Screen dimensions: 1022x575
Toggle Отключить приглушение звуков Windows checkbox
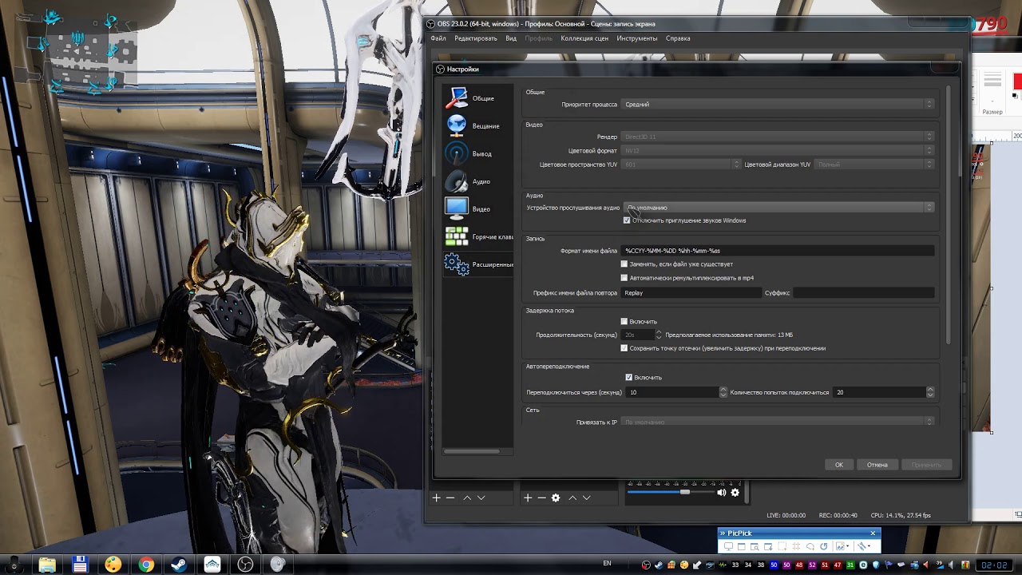[x=627, y=220]
